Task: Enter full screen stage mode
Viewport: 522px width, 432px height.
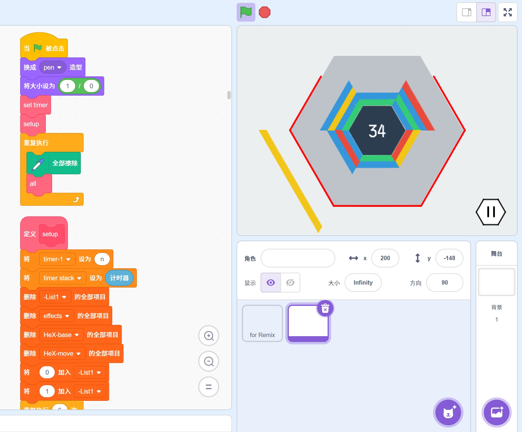Action: coord(507,12)
